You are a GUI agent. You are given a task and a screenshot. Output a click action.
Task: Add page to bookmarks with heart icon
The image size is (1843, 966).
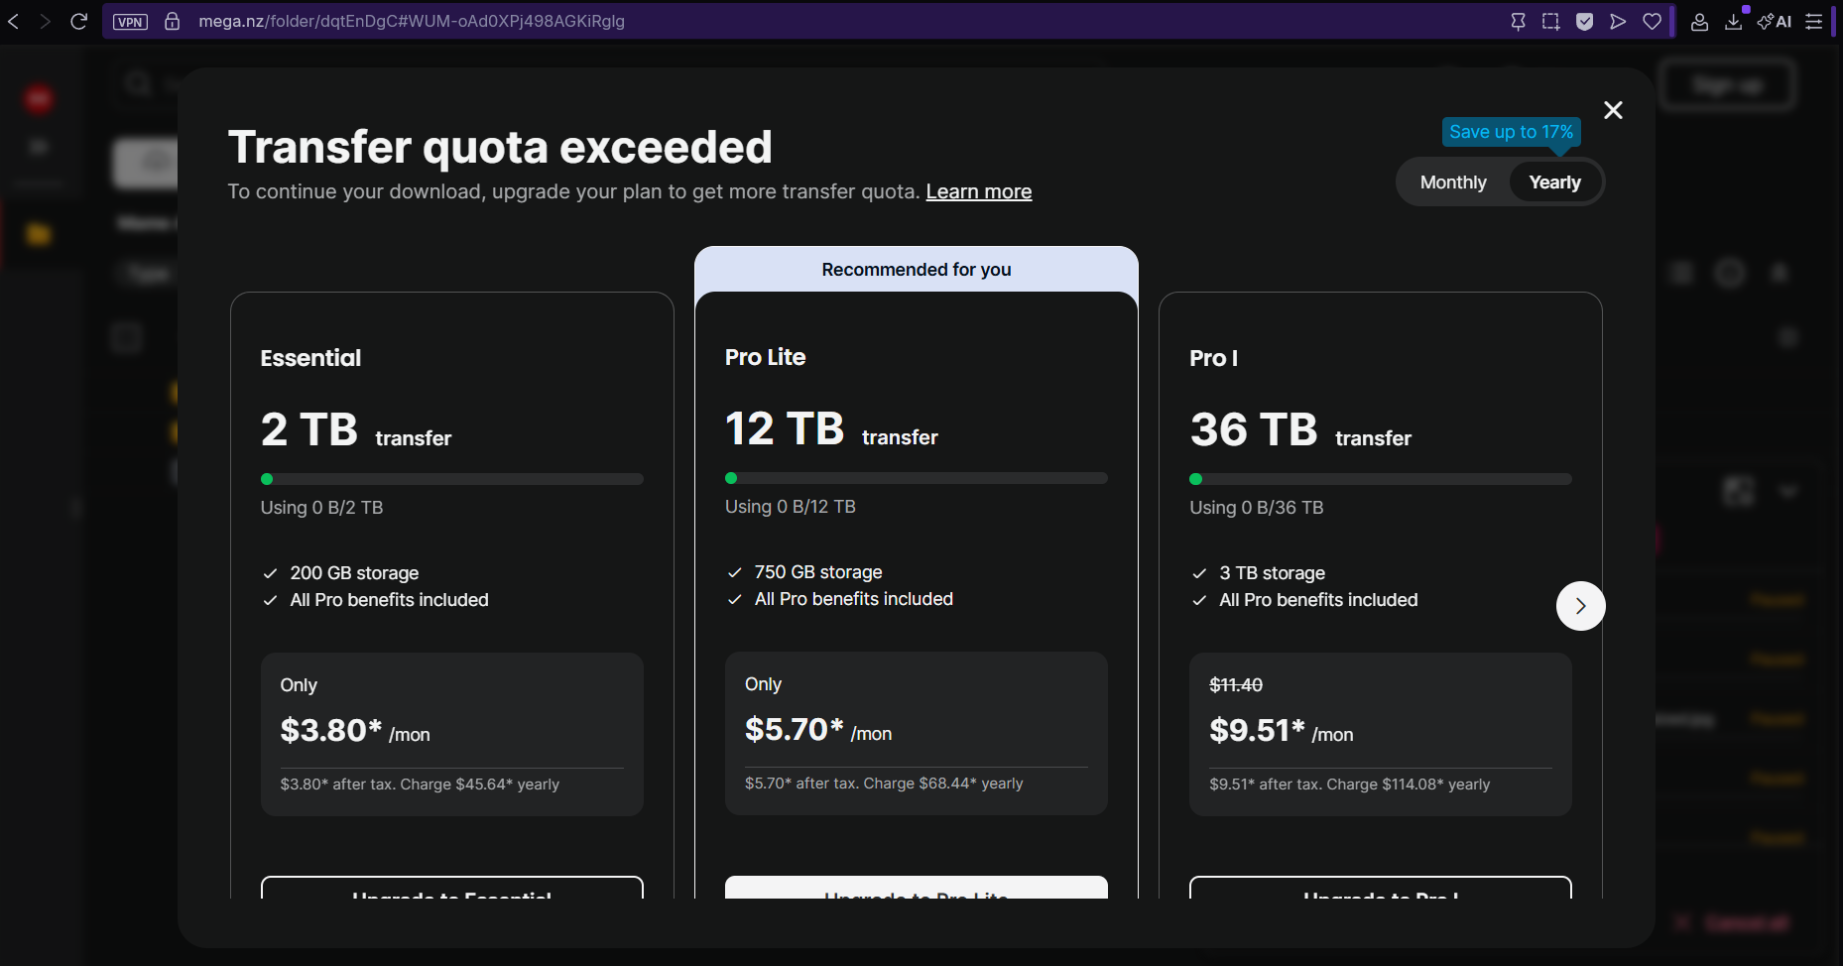(x=1653, y=21)
